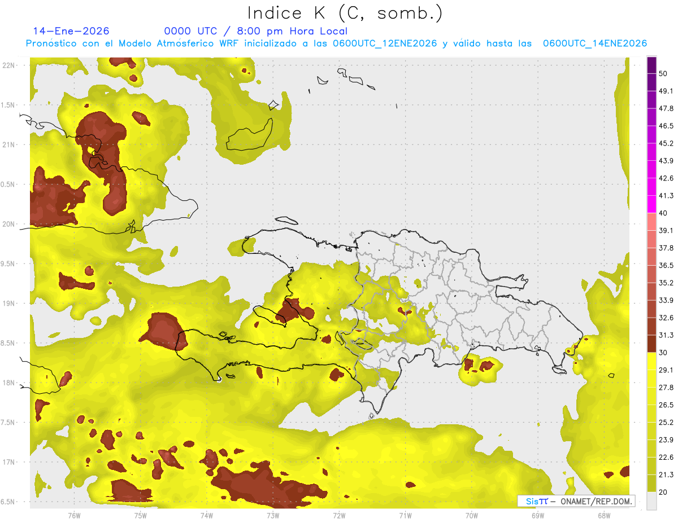678x523 pixels.
Task: Click the olive yellow color bar segment beside 21.3
Action: (651, 483)
